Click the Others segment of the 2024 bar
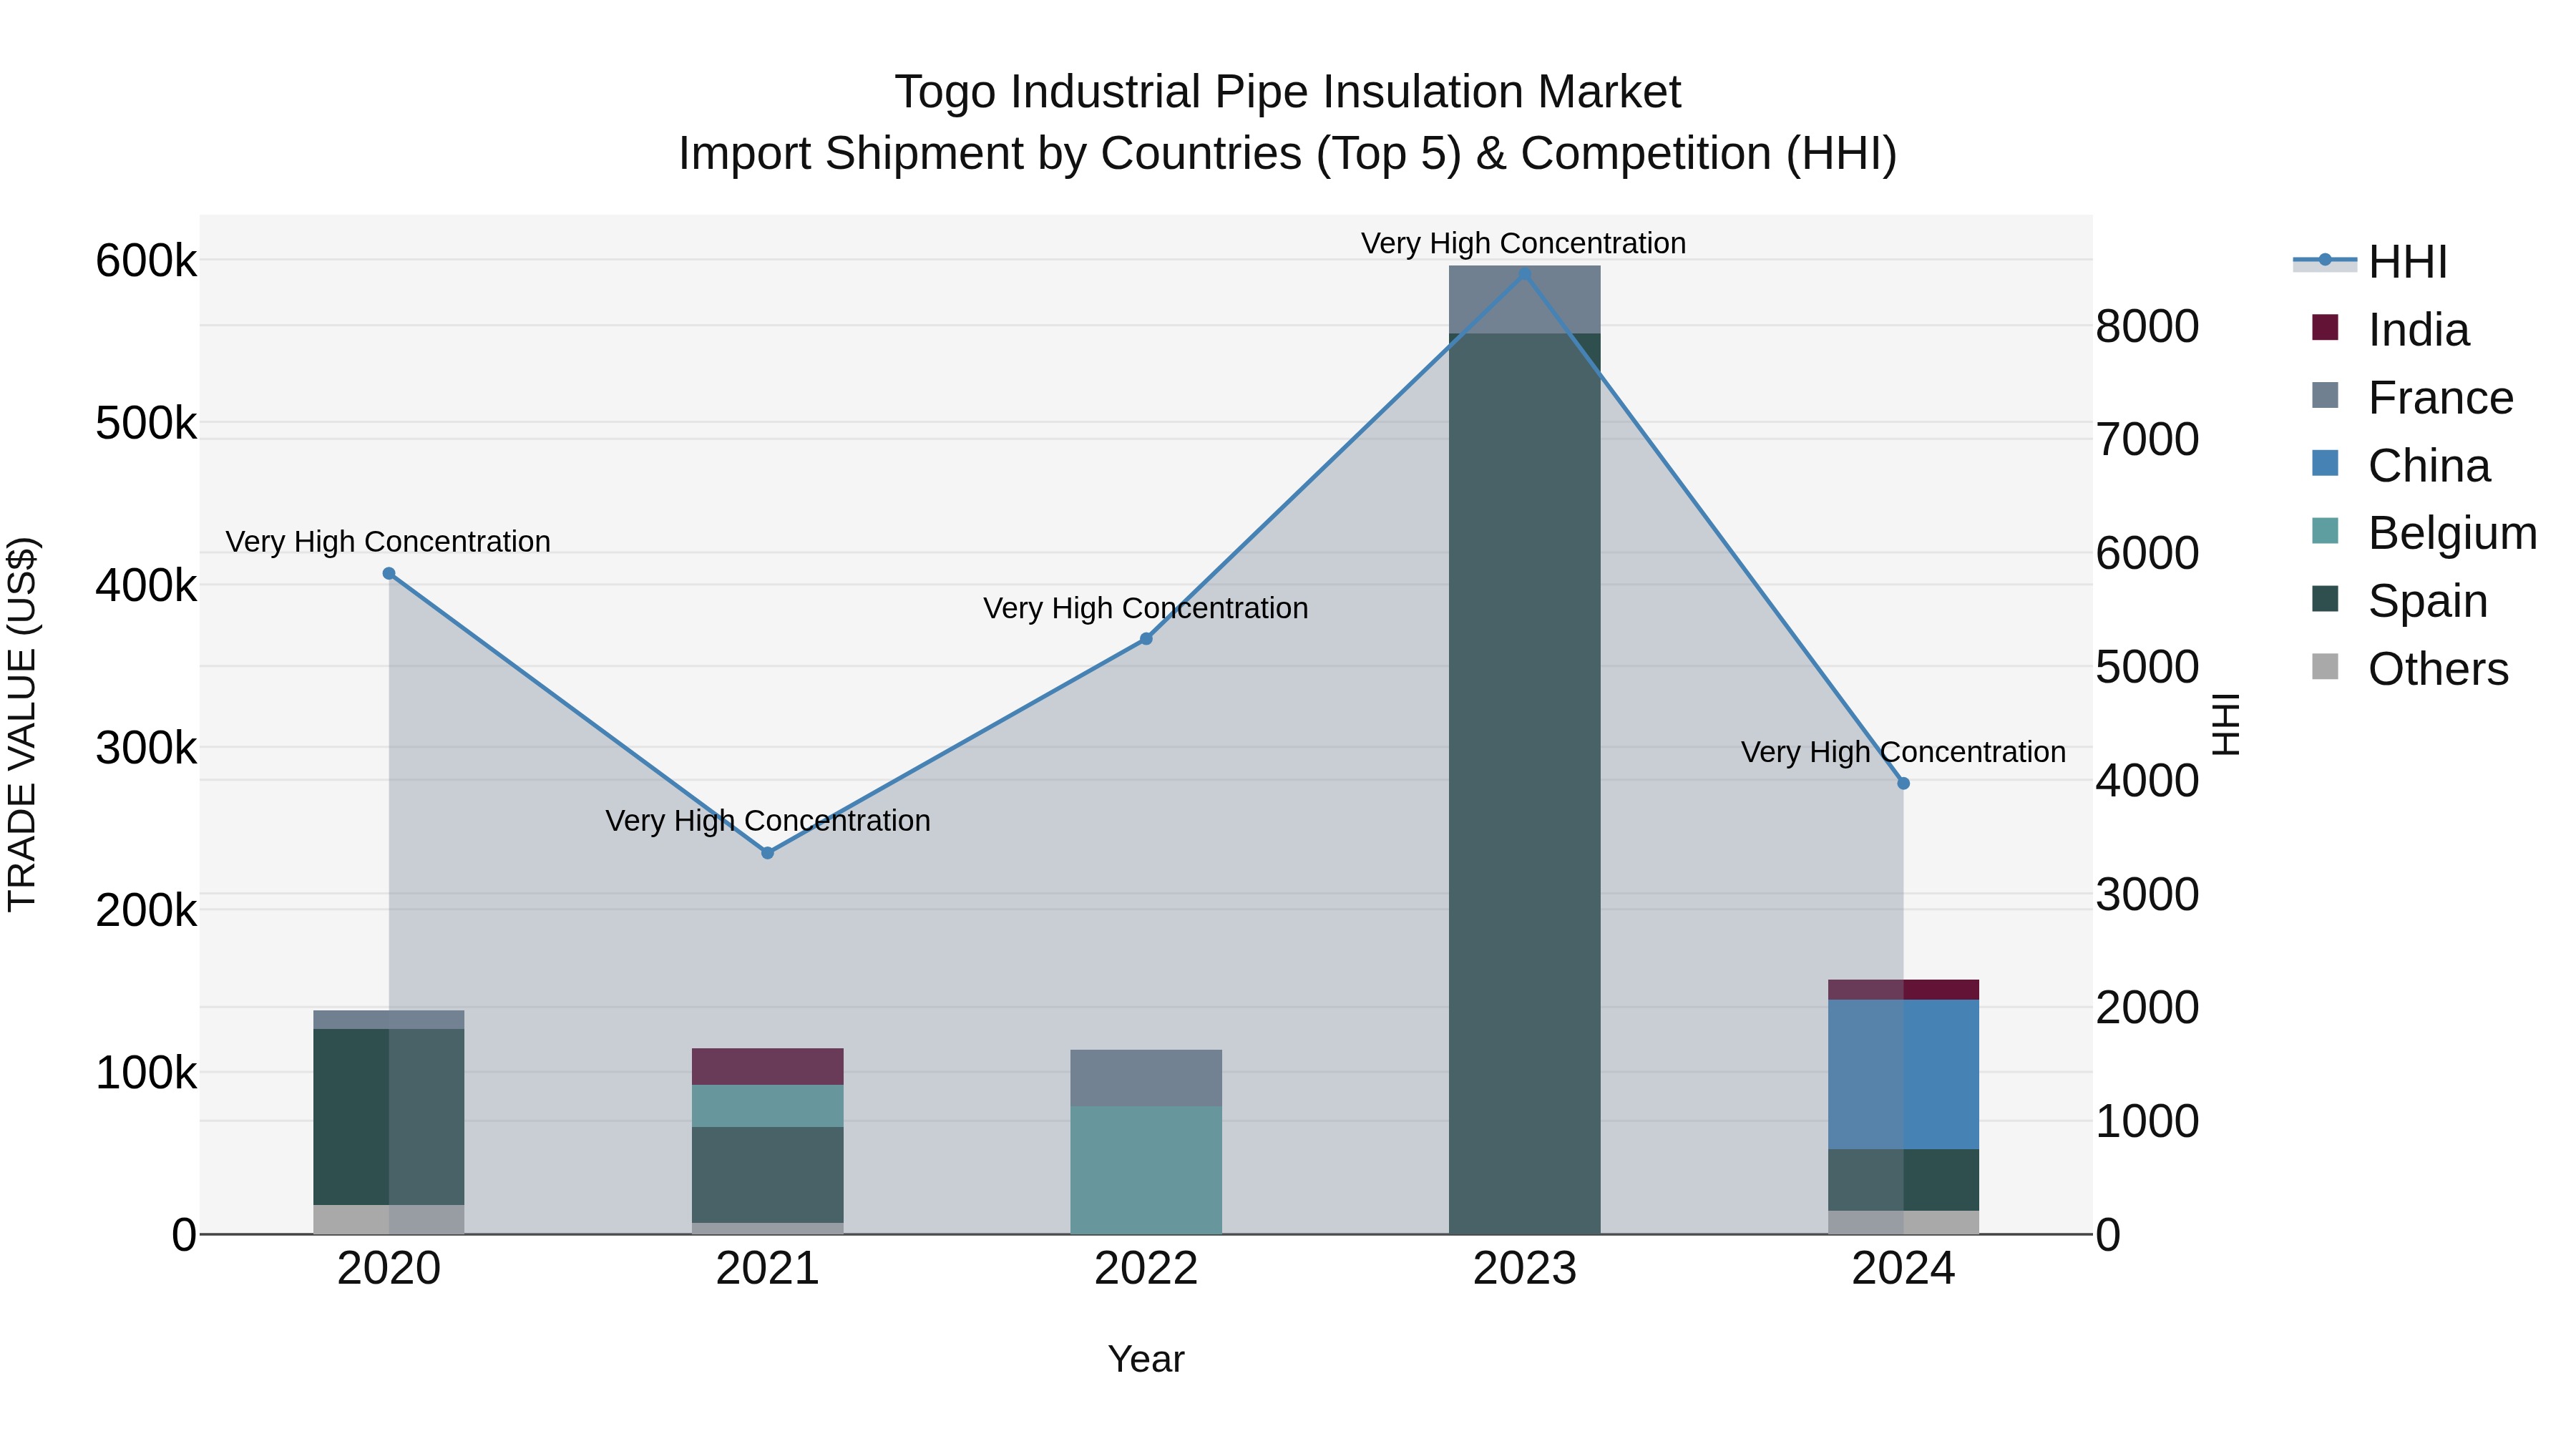Screen dimensions: 2576x1449 point(1903,1222)
